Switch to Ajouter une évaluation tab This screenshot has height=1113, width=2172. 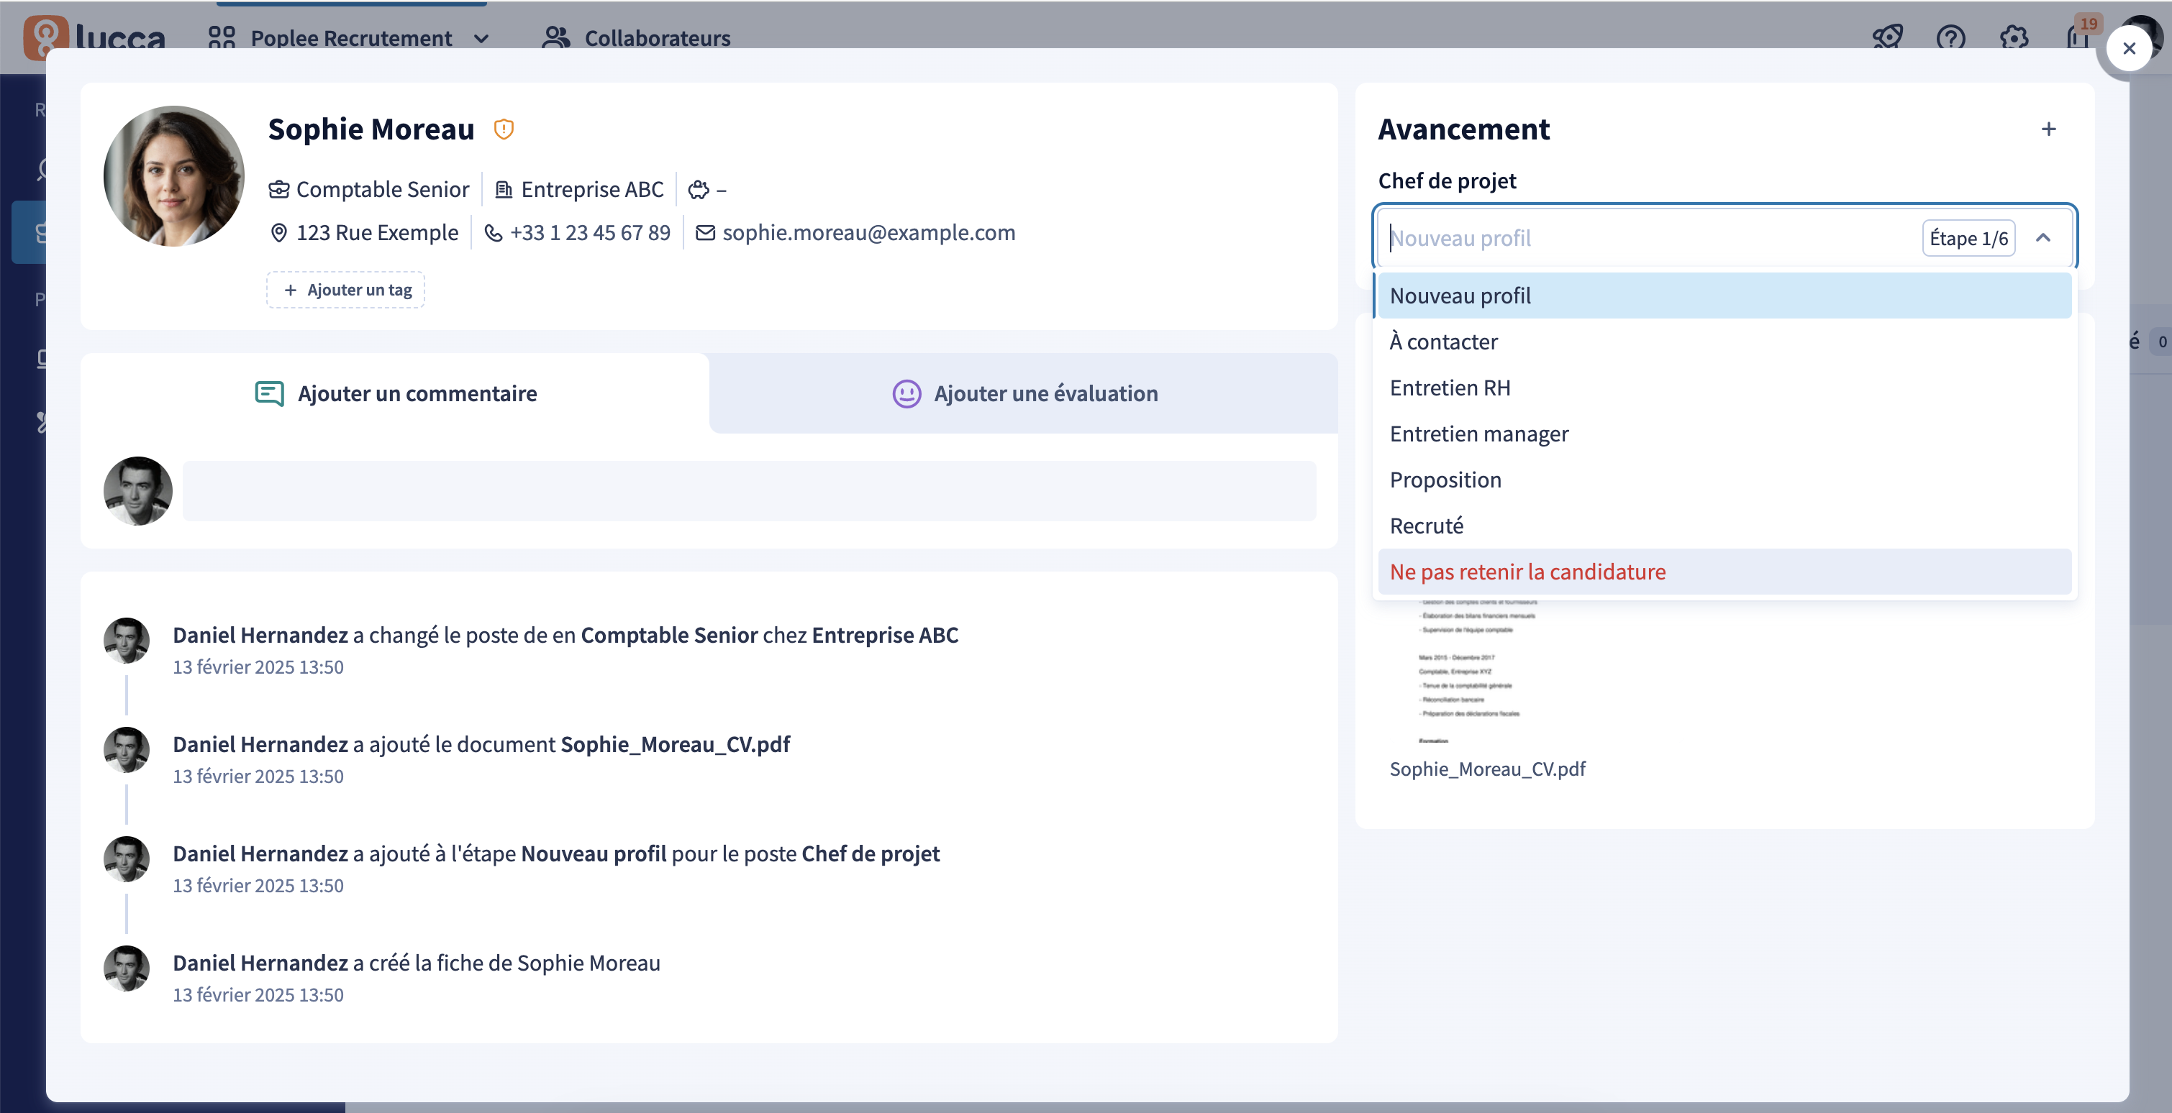(x=1024, y=393)
